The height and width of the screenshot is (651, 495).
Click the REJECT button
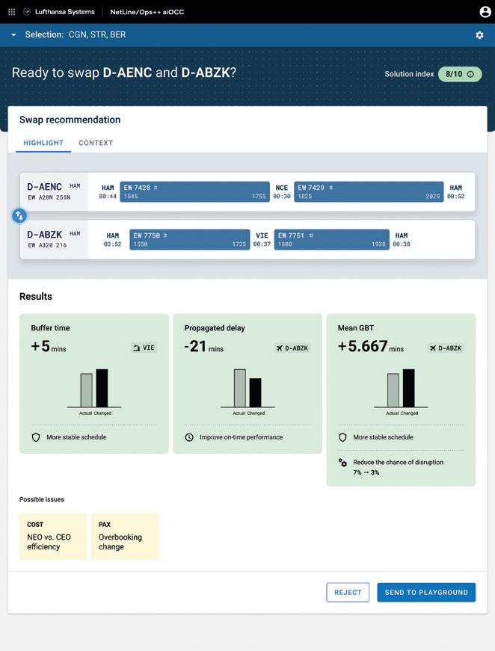click(x=348, y=593)
